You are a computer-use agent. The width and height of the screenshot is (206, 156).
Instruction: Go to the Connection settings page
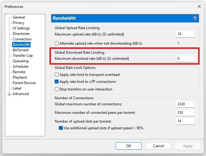22,39
